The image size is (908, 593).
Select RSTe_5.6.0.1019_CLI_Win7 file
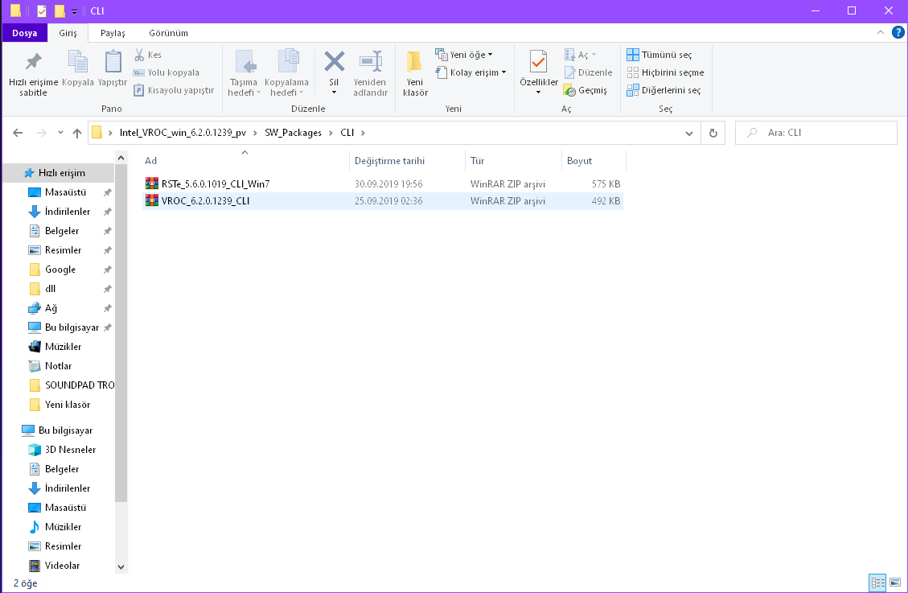pos(383,183)
